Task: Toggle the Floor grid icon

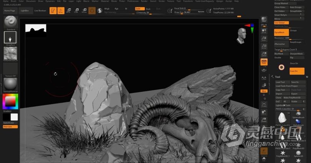Action: pos(264,70)
